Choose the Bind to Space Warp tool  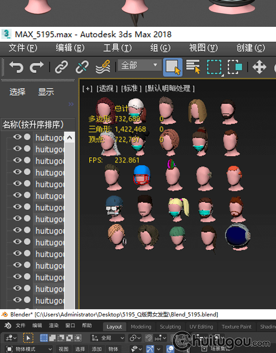pos(103,67)
